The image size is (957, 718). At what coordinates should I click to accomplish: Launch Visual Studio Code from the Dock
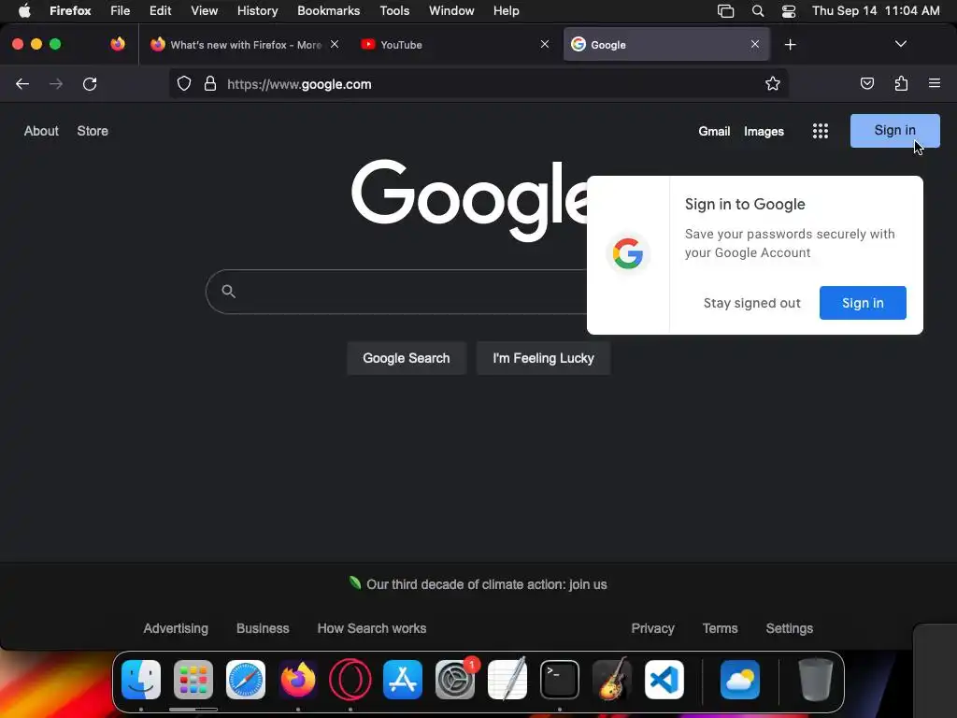click(664, 680)
